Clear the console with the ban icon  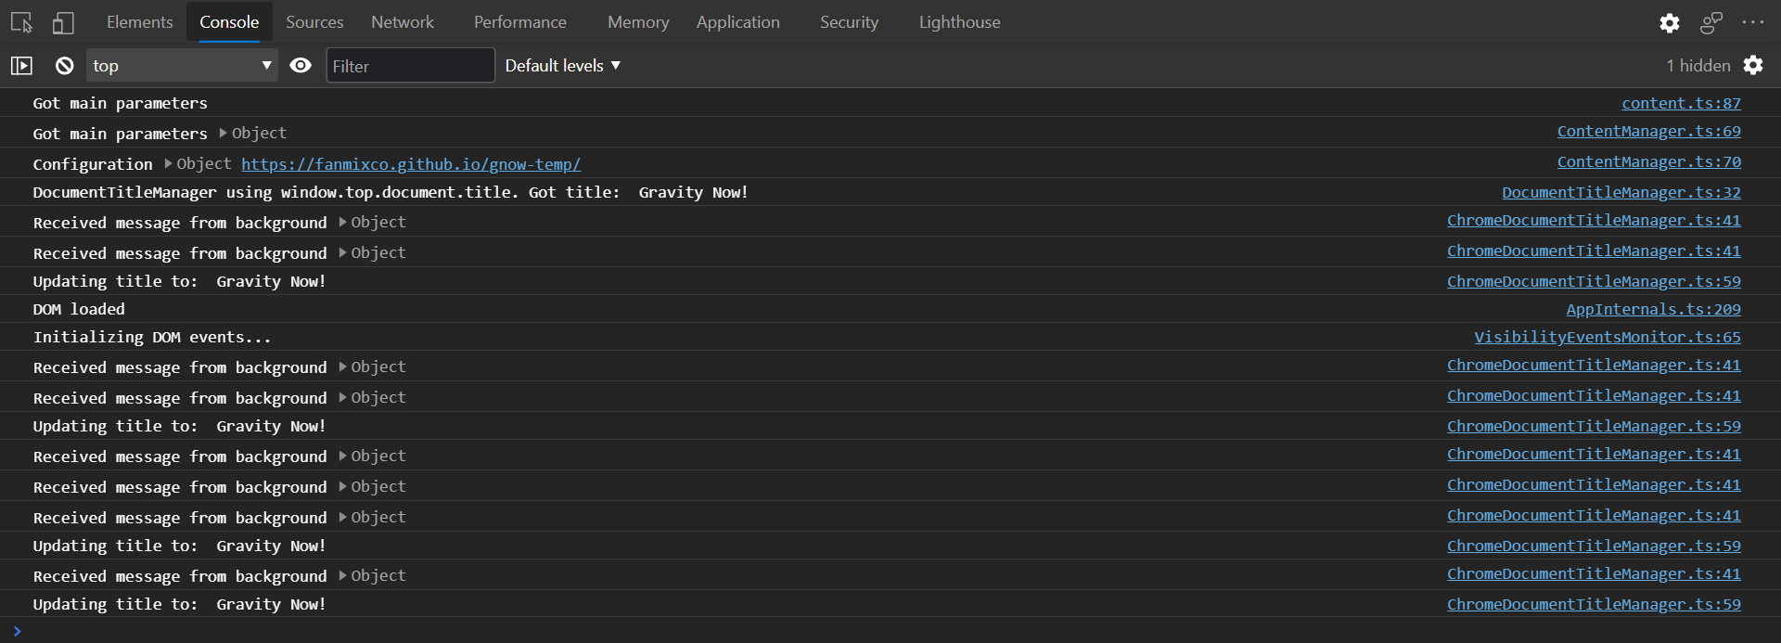point(64,65)
